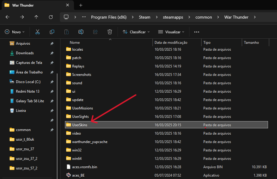The height and width of the screenshot is (179, 277).
Task: Expand hidden path with the ellipsis in address bar
Action: pyautogui.click(x=84, y=17)
